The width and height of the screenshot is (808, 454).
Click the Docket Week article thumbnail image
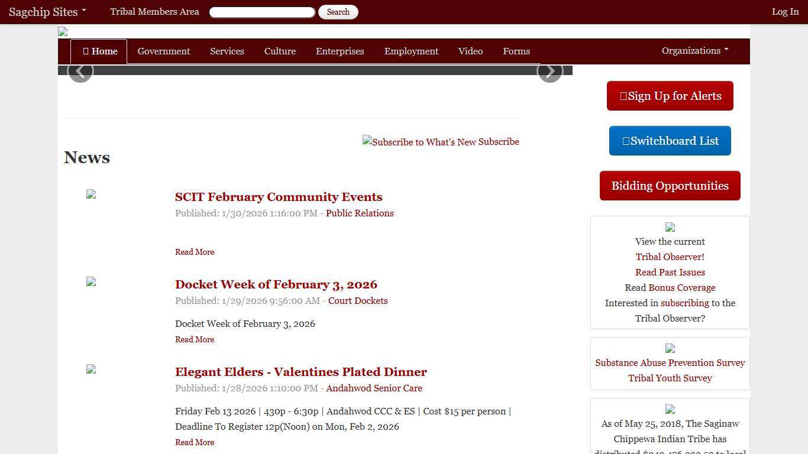91,281
